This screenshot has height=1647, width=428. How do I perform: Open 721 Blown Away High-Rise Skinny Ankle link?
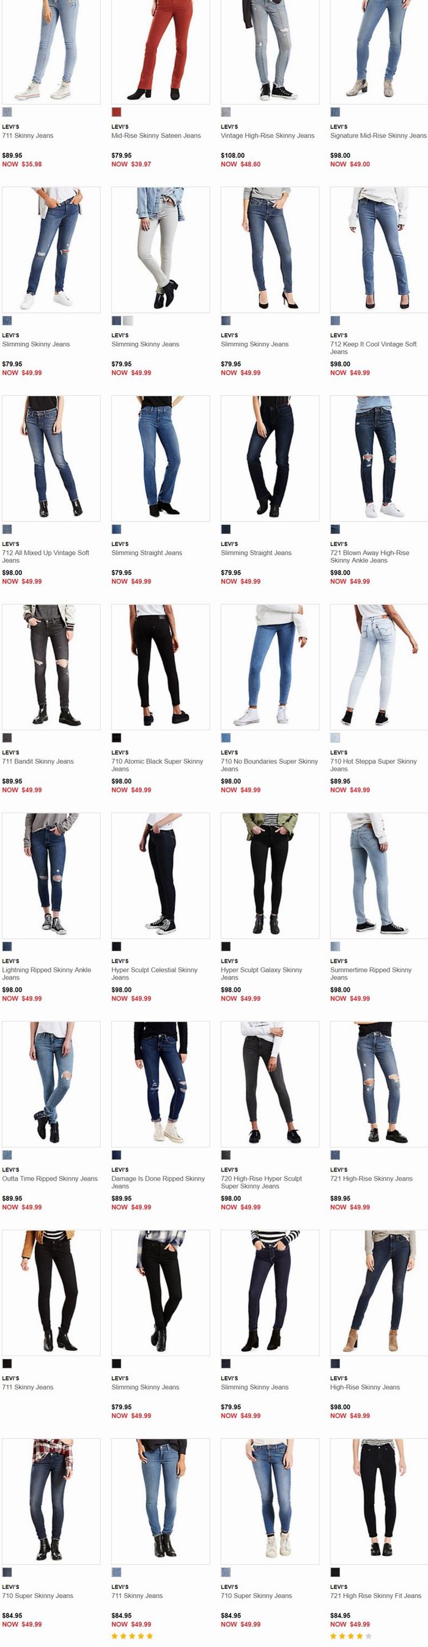[x=370, y=556]
